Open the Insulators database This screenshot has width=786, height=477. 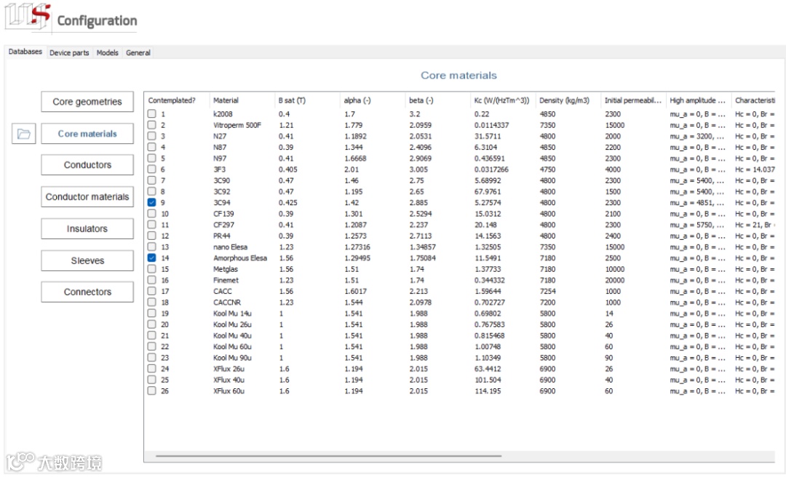pos(87,228)
